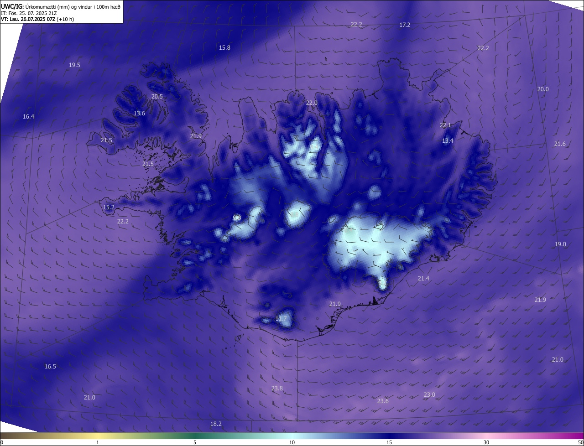Click the colour scale tick label 10

pos(292,442)
